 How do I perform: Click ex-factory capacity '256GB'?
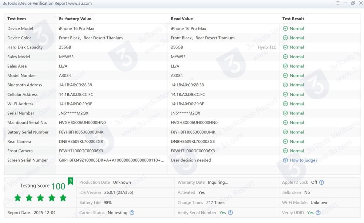(65, 47)
